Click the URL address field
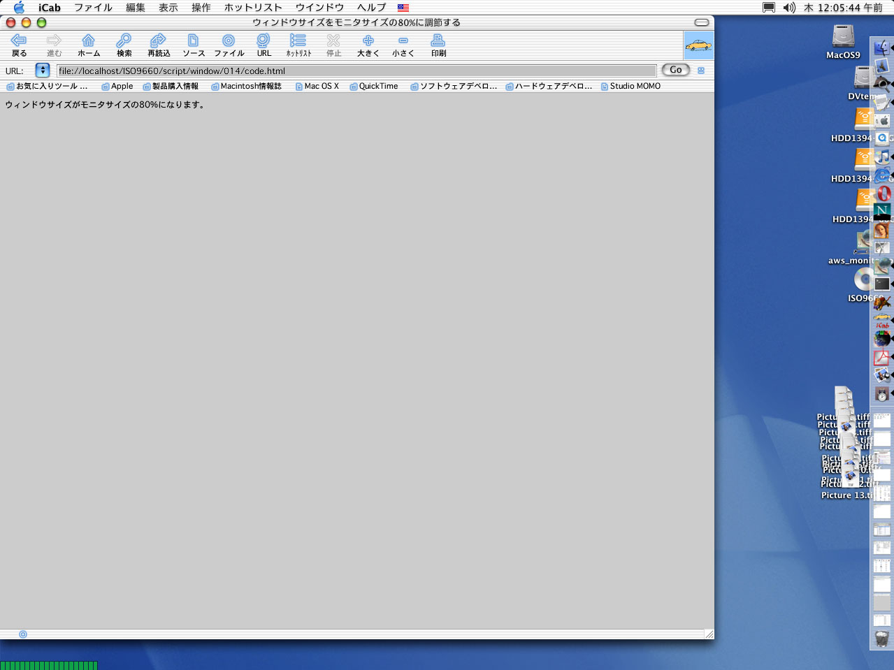894x670 pixels. coord(356,71)
